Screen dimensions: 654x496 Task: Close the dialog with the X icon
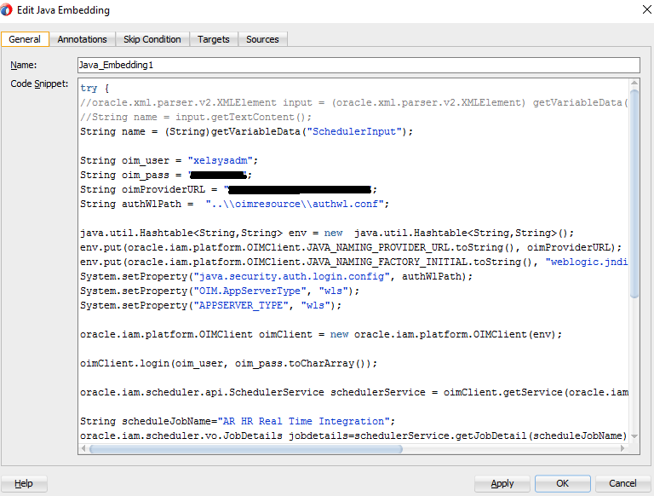click(x=647, y=9)
